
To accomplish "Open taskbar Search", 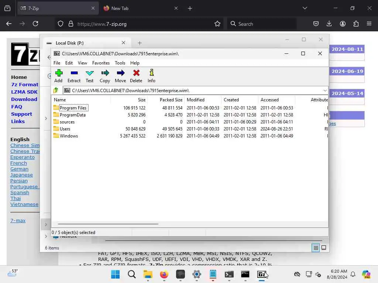I will point(132,274).
